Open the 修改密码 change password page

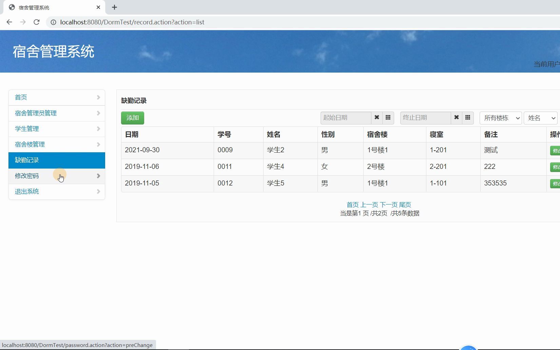(26, 176)
